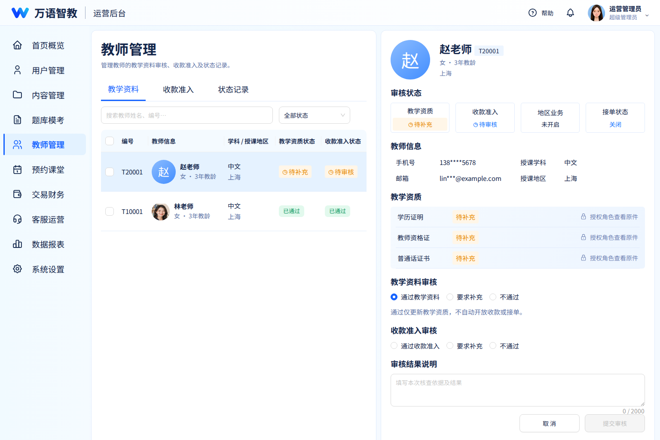Expand the admin account menu chevron
Viewport: 660px width, 440px height.
click(x=647, y=15)
